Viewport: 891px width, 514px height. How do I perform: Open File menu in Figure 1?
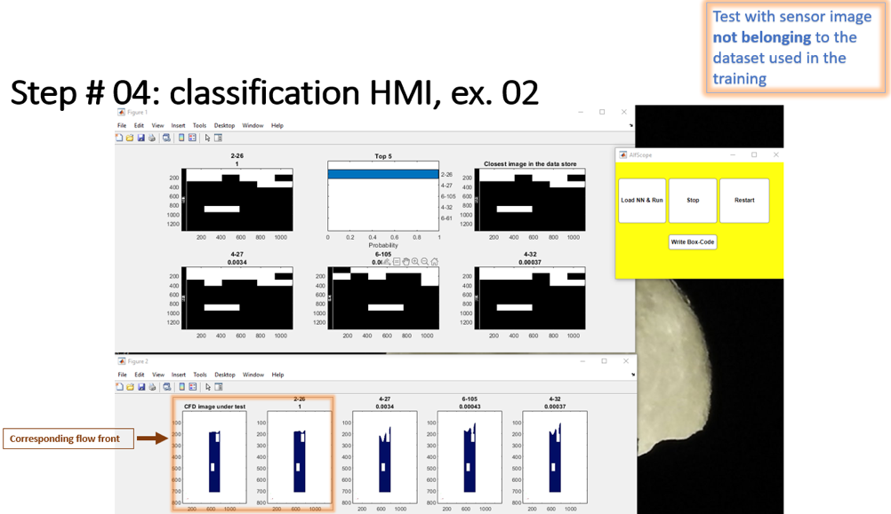(x=122, y=125)
